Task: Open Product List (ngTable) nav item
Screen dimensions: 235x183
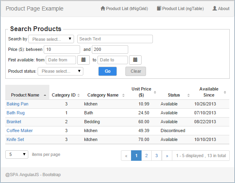Action: point(180,8)
